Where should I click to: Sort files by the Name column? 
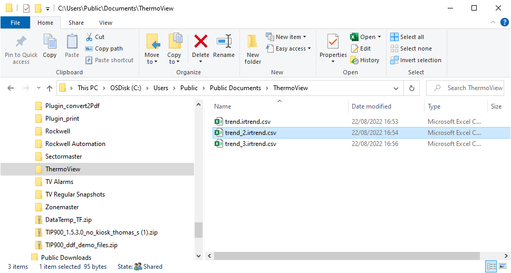click(223, 106)
